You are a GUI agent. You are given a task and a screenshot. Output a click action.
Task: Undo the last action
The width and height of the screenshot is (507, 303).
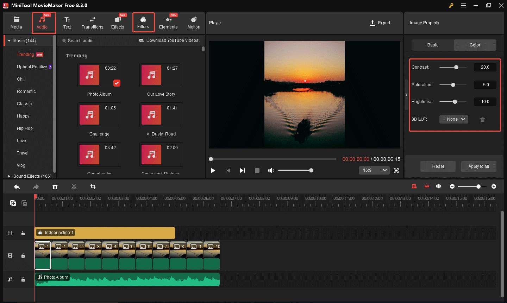[17, 187]
